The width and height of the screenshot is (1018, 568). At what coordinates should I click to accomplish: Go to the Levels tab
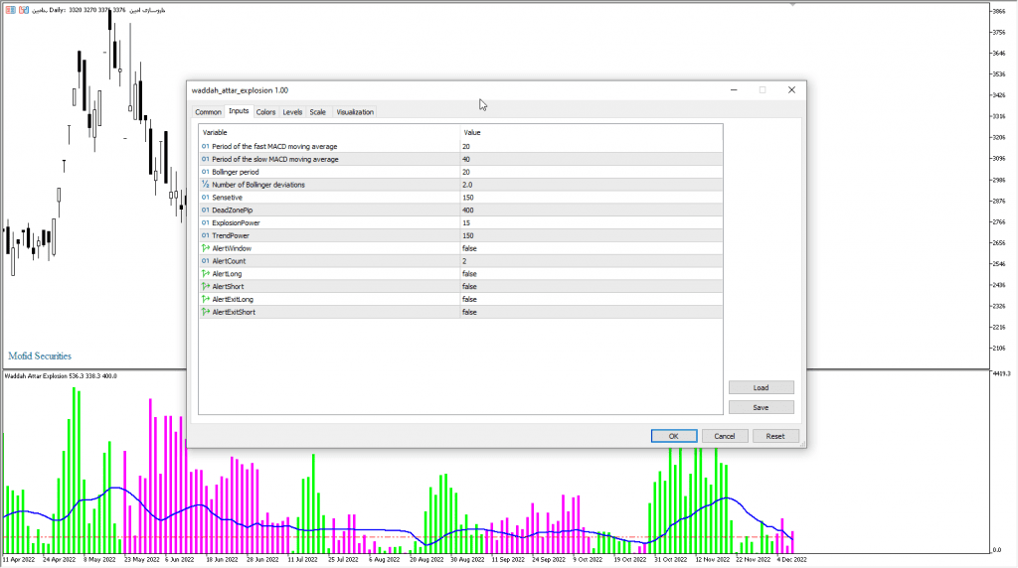(292, 112)
